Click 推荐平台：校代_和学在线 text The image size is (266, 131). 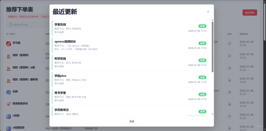click(68, 63)
